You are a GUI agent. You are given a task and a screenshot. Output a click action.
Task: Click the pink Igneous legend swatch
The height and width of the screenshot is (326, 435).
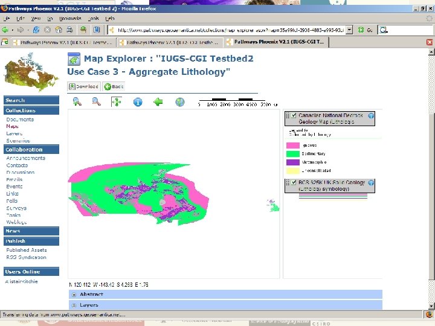tap(293, 145)
